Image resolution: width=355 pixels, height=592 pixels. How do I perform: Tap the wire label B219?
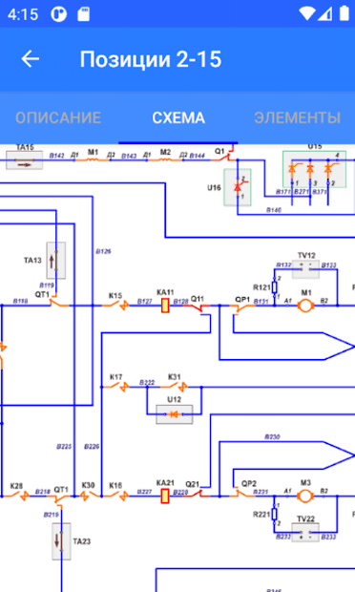[x=52, y=515]
